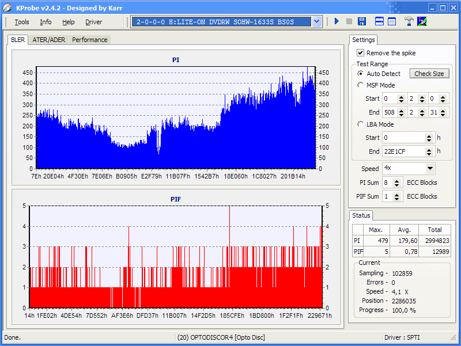
Task: Open the table view toolbar icon
Action: tap(392, 21)
